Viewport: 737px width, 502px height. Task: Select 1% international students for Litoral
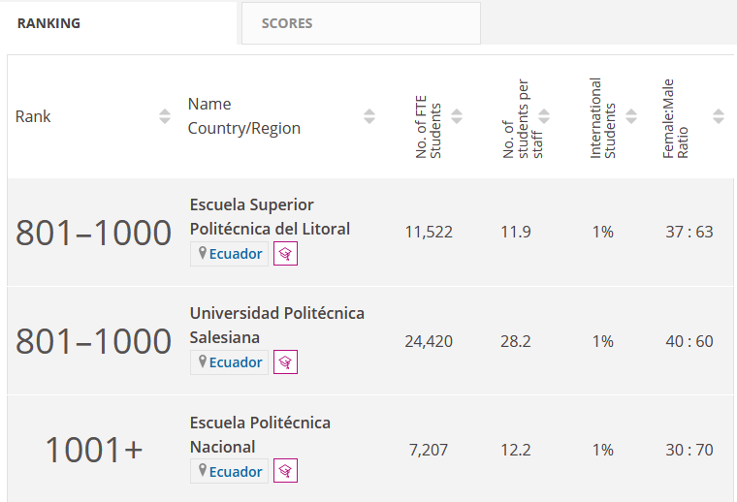[603, 232]
